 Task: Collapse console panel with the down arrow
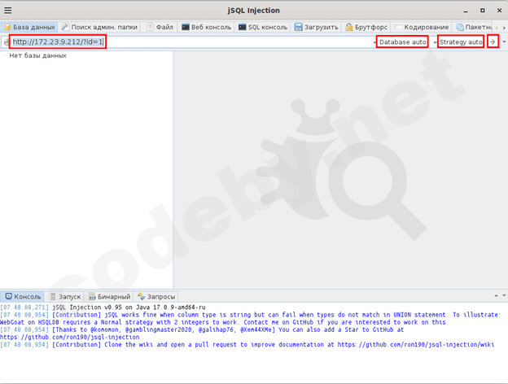[x=504, y=295]
